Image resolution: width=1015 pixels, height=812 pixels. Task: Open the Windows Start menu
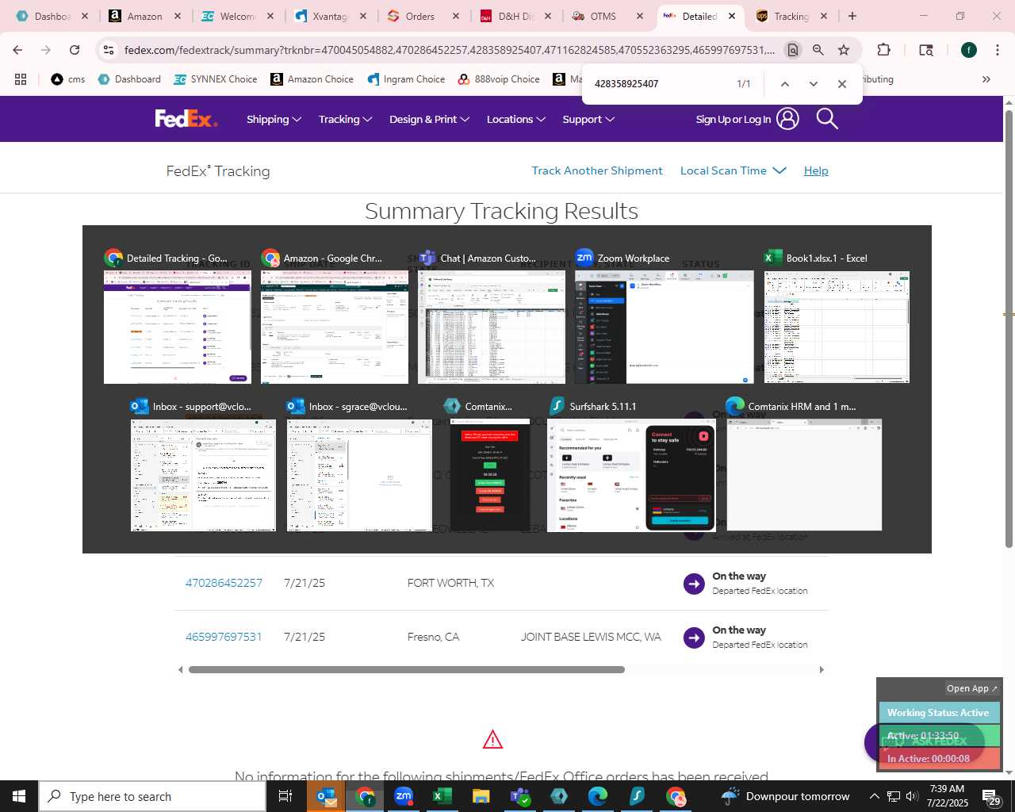click(x=19, y=796)
